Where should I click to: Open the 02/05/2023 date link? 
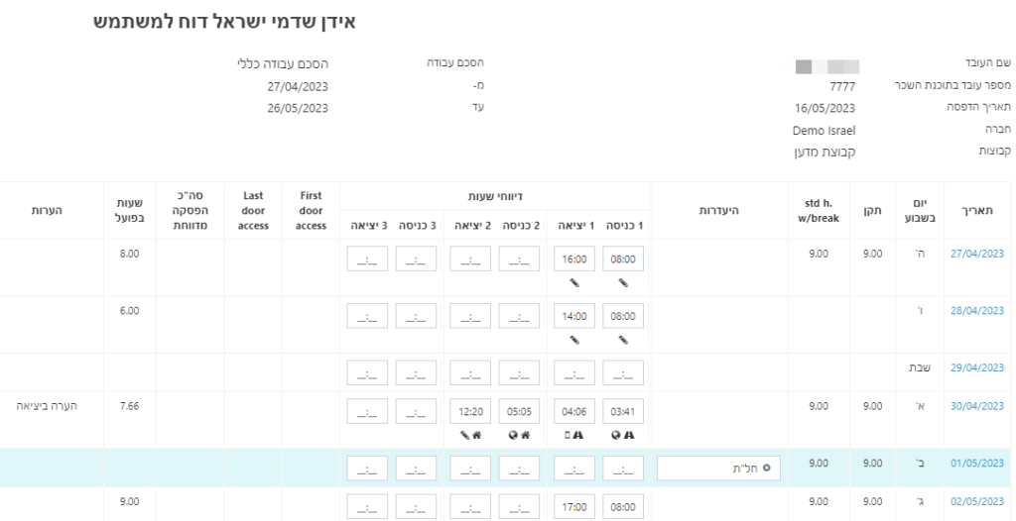[x=977, y=501]
